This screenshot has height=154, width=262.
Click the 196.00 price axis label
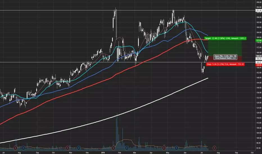click(259, 17)
